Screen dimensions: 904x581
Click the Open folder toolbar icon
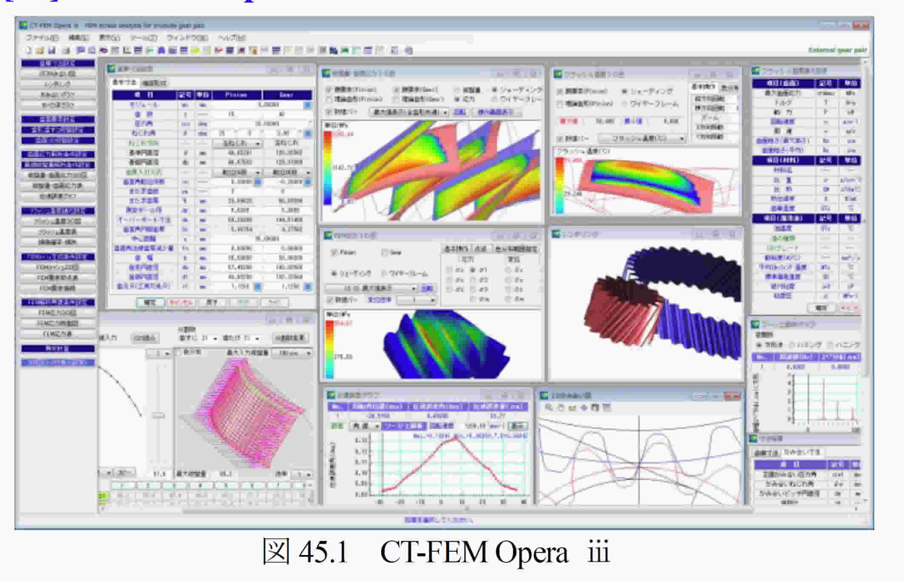(40, 50)
